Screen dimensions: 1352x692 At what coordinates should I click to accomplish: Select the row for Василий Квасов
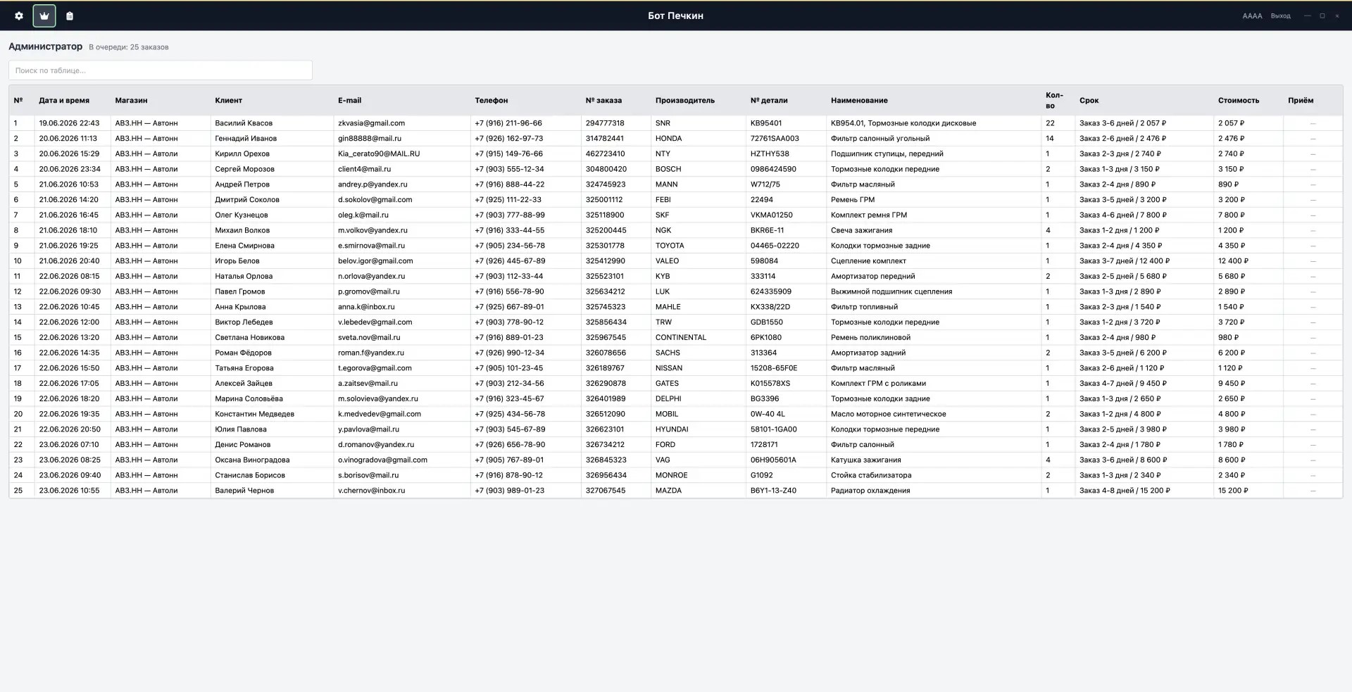point(675,123)
